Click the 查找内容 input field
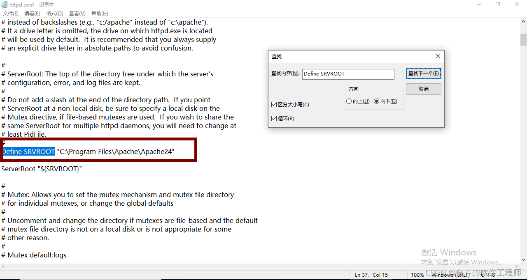Viewport: 527px width, 280px height. (x=348, y=74)
